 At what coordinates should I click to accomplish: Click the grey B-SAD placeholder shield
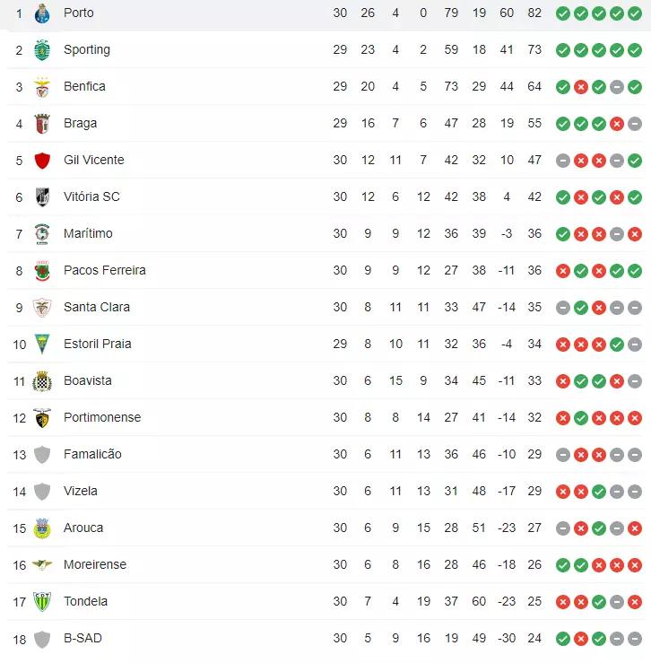point(42,639)
